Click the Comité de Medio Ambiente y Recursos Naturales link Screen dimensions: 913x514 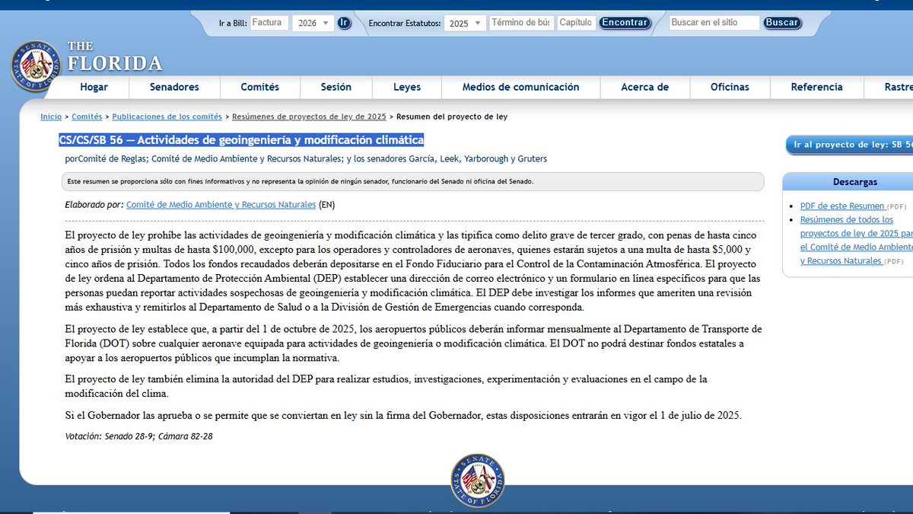point(221,205)
